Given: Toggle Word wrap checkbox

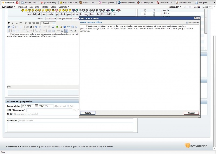Looking at the screenshot, I should (187, 23).
